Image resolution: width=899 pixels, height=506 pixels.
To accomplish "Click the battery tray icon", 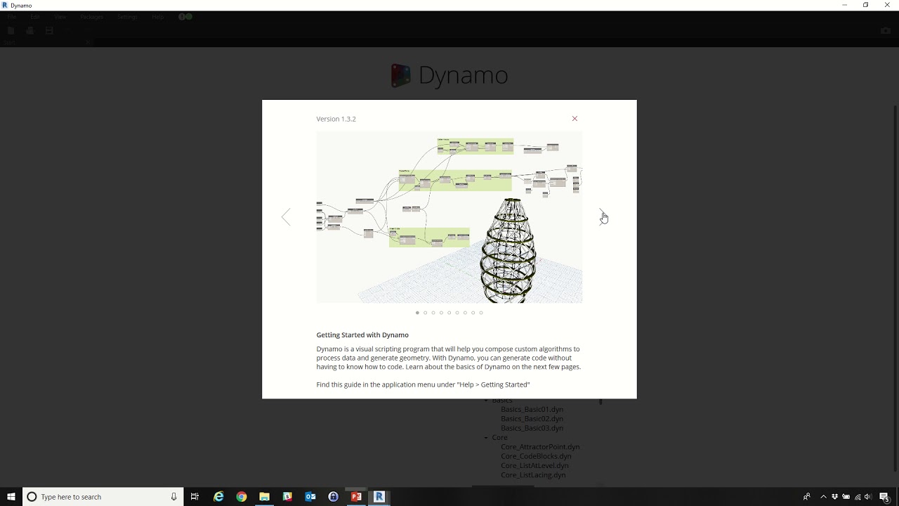I will coord(846,497).
